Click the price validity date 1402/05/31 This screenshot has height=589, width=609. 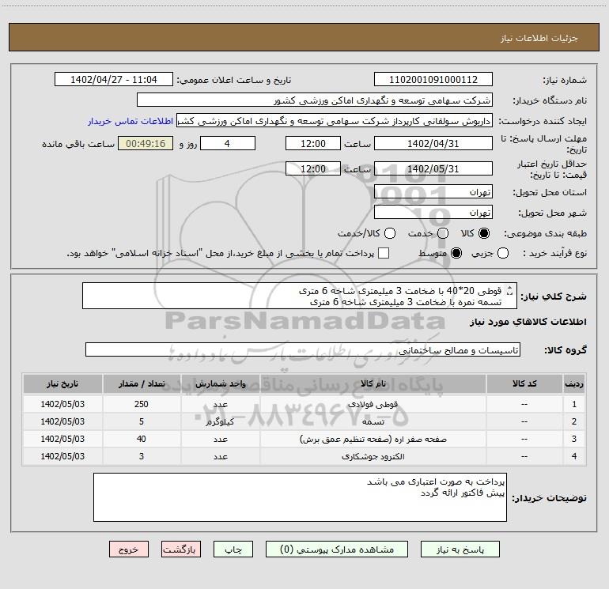tap(433, 168)
